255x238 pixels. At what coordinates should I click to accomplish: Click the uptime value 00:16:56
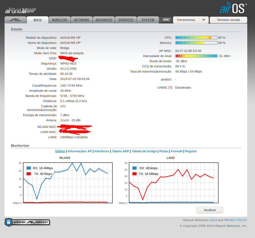66,74
